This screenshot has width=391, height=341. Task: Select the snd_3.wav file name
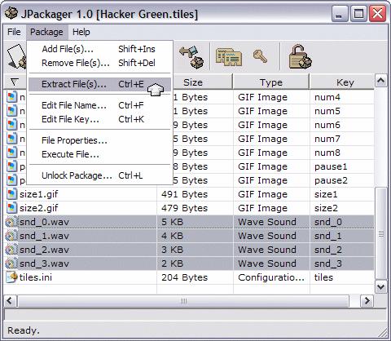pyautogui.click(x=44, y=263)
